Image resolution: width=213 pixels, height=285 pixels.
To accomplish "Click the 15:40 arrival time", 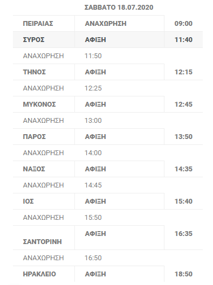I will [183, 201].
